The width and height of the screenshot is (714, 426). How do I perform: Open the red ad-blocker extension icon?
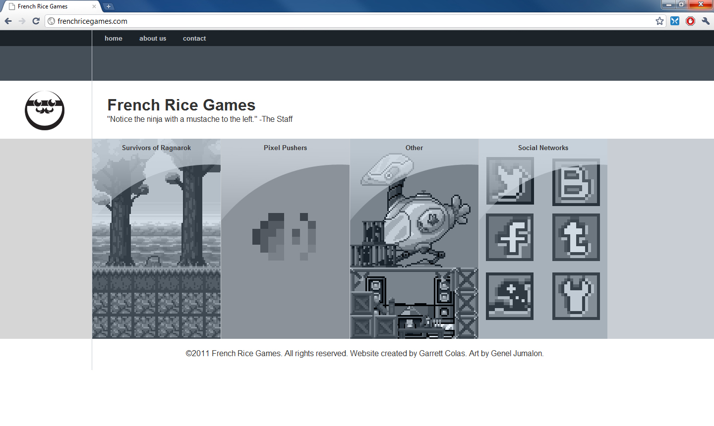690,21
